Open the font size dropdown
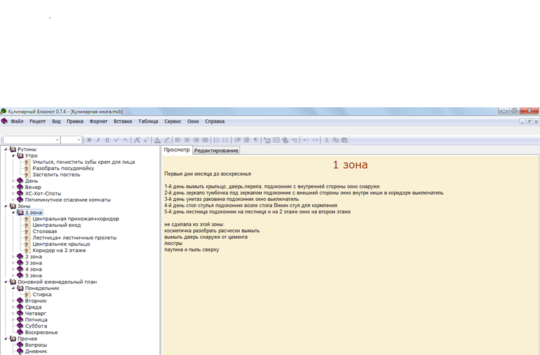This screenshot has width=540, height=355. [x=72, y=140]
